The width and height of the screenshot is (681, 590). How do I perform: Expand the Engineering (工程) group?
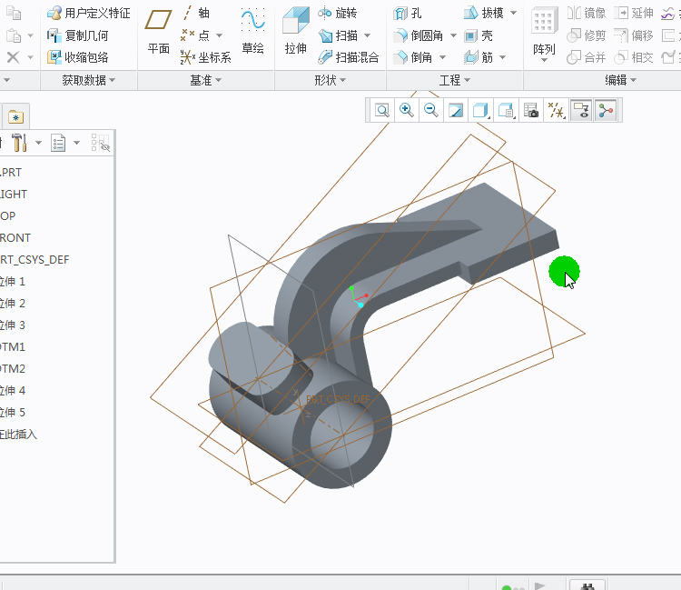pyautogui.click(x=455, y=80)
